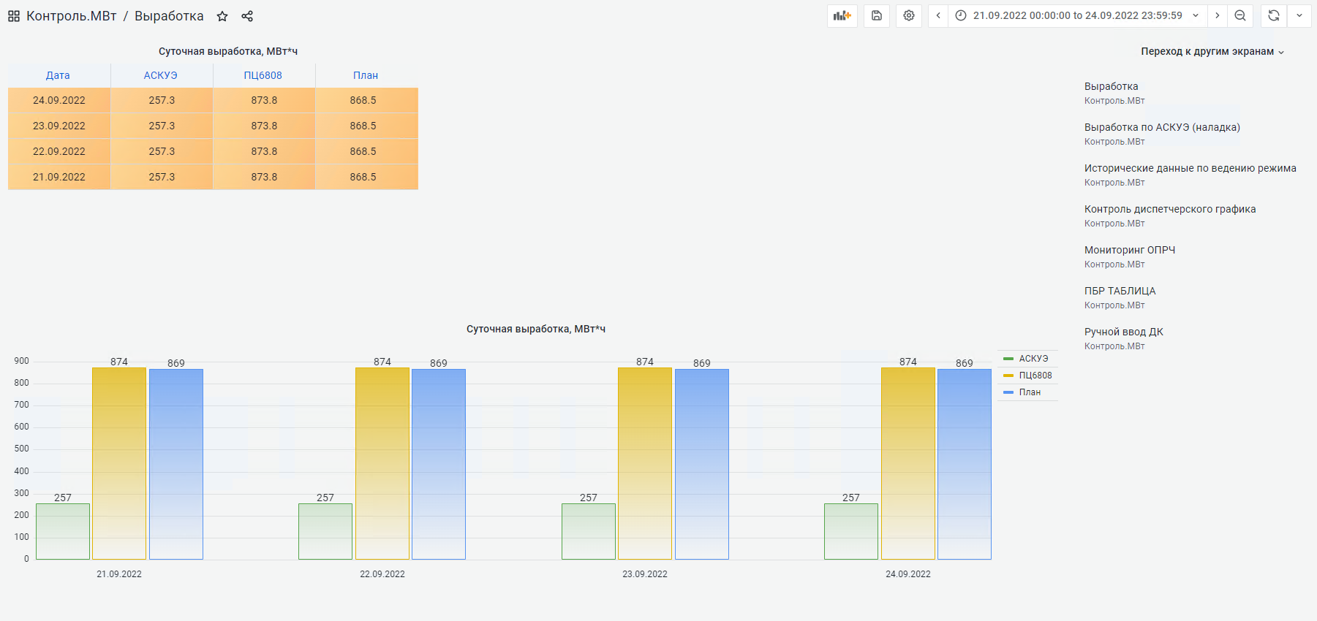
Task: Expand the refresh interval dropdown
Action: 1299,15
